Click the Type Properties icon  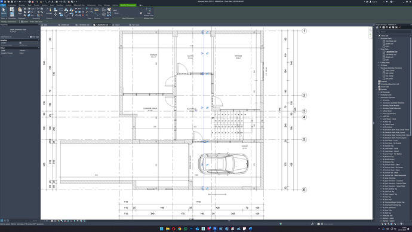click(x=12, y=10)
